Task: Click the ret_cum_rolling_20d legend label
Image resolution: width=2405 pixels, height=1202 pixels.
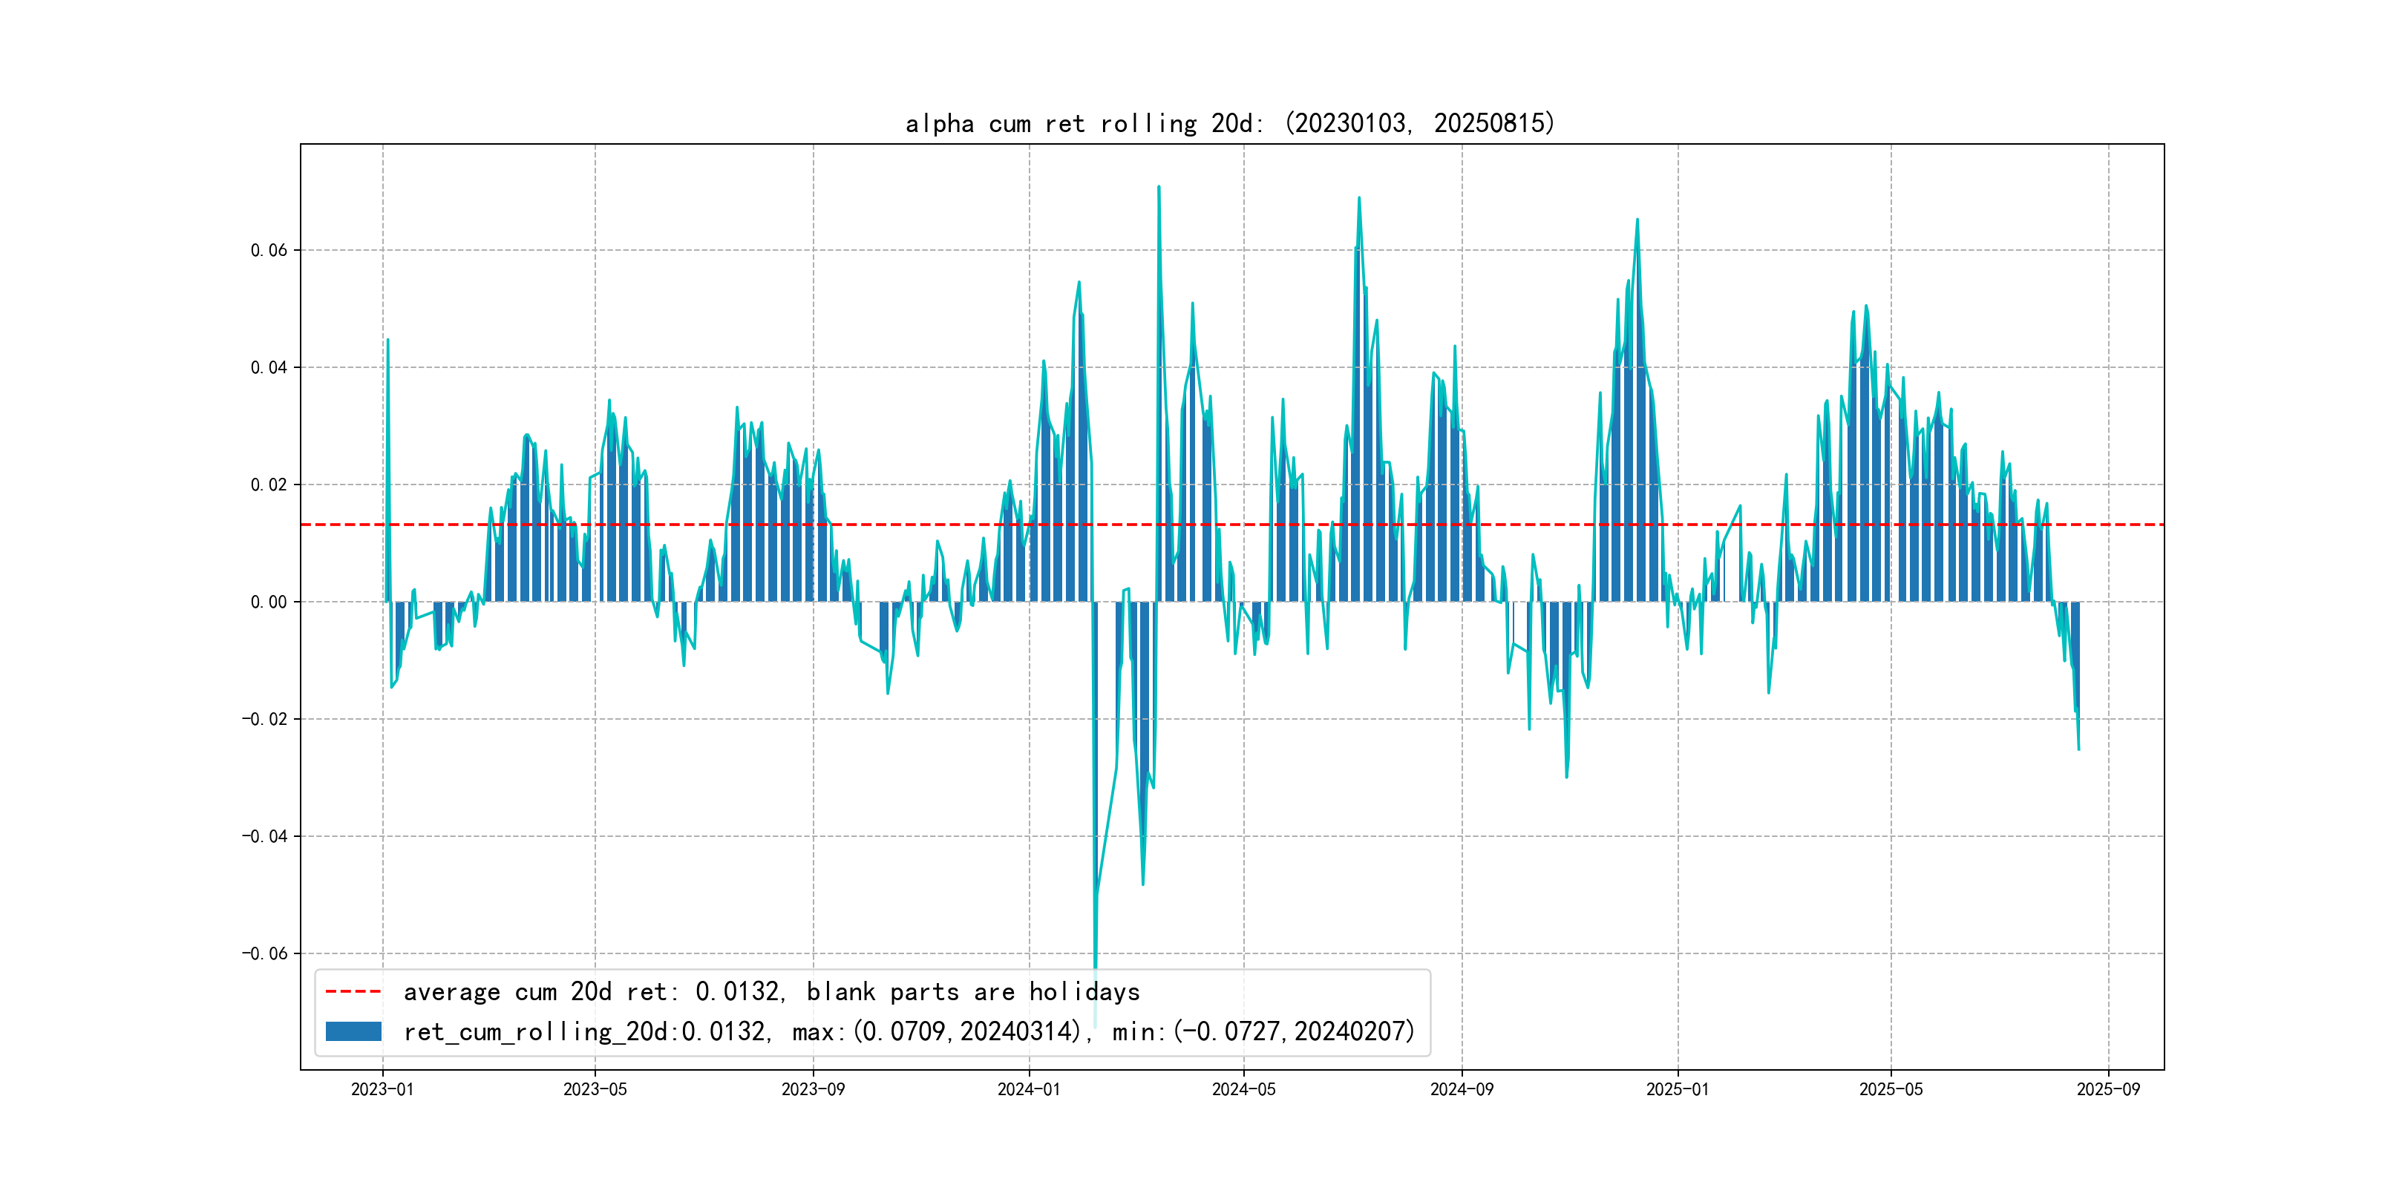Action: tap(909, 1031)
